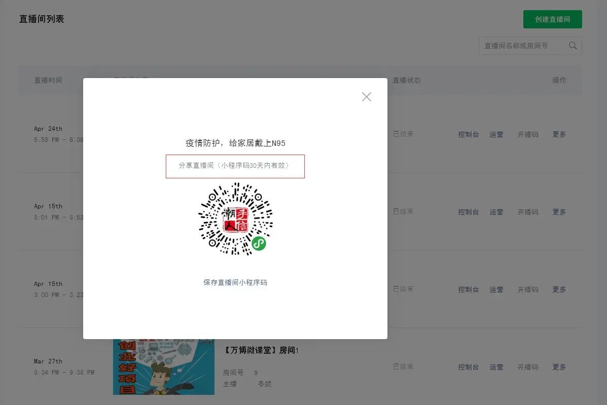
Task: Open 更多 for the Apr 24th room
Action: point(559,134)
